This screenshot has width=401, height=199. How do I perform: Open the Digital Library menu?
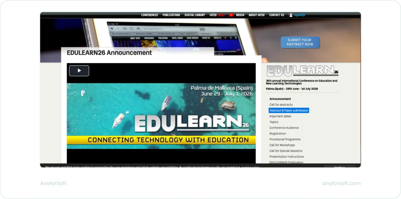[x=195, y=15]
